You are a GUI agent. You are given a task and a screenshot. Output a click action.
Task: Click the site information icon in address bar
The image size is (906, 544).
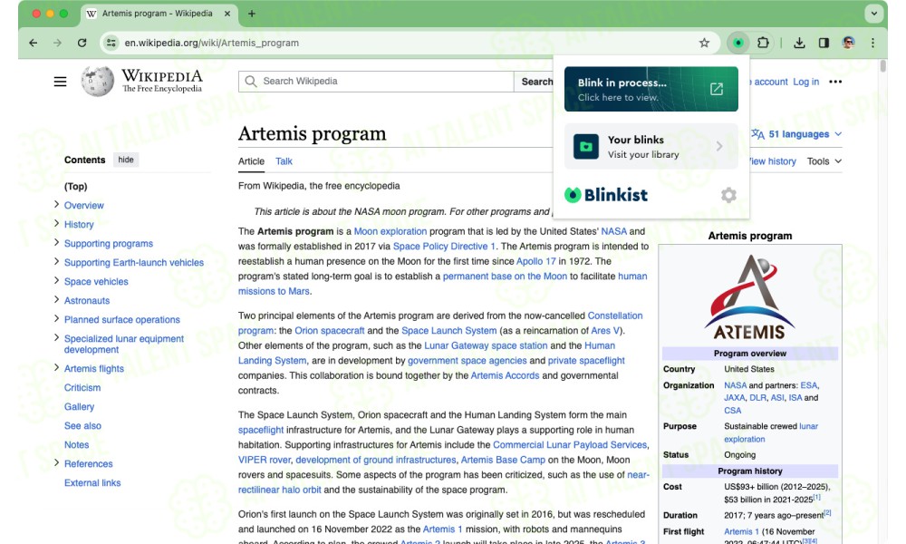pyautogui.click(x=111, y=43)
